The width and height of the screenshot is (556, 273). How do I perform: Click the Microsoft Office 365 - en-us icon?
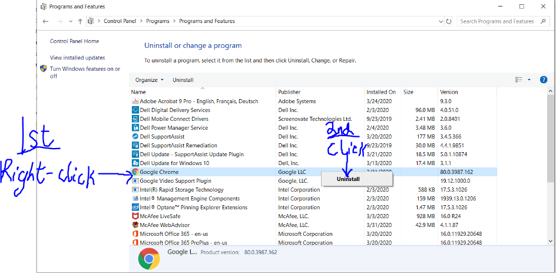(x=135, y=234)
